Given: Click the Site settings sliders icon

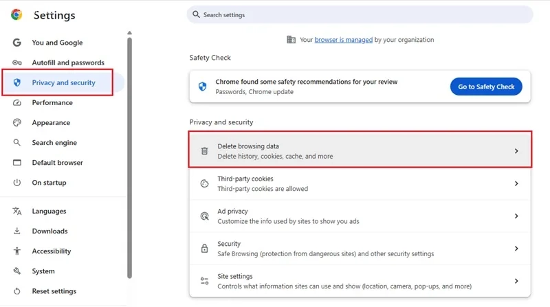Looking at the screenshot, I should [204, 281].
